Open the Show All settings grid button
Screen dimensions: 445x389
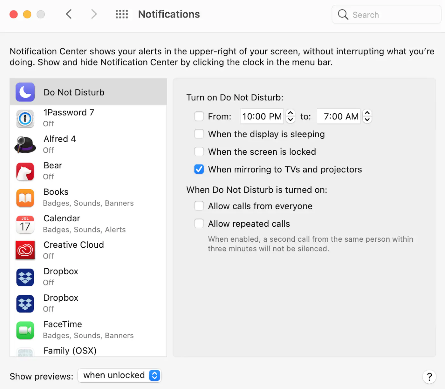coord(122,14)
